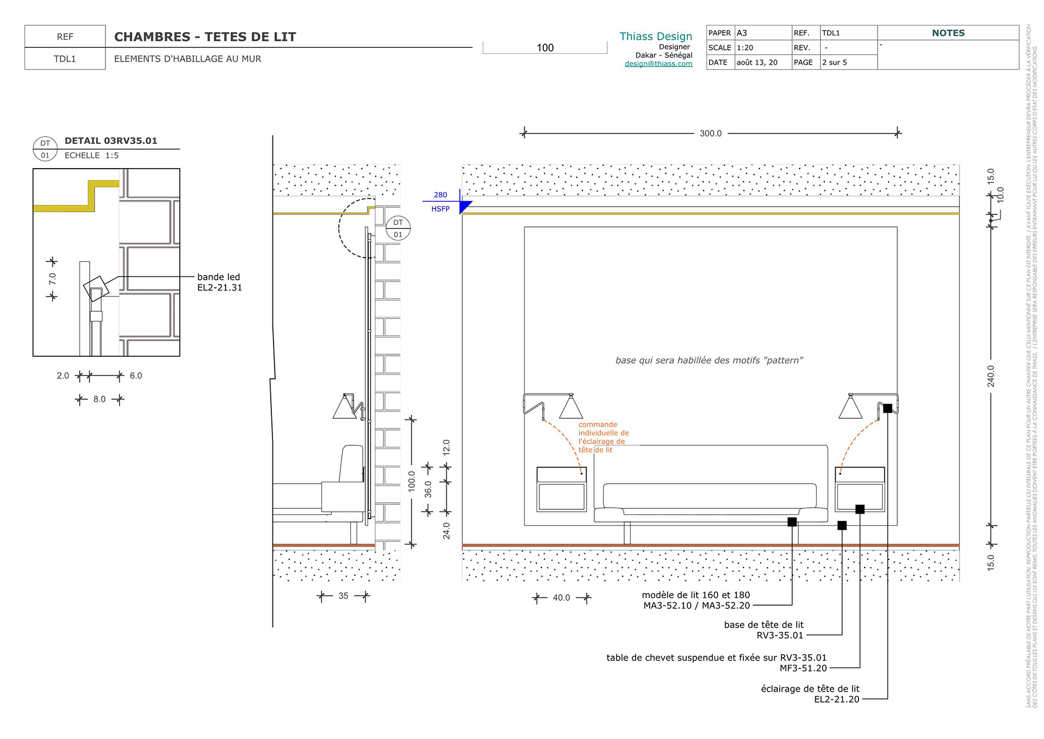Click the REF. value TDL1 in title block
This screenshot has width=1044, height=739.
click(831, 33)
